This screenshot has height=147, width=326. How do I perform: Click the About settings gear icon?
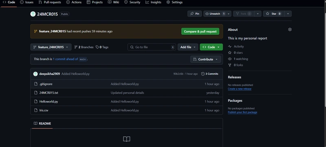click(x=290, y=29)
